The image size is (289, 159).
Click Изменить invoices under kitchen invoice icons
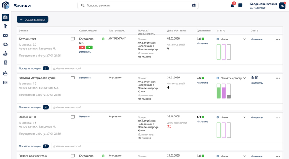(x=256, y=83)
